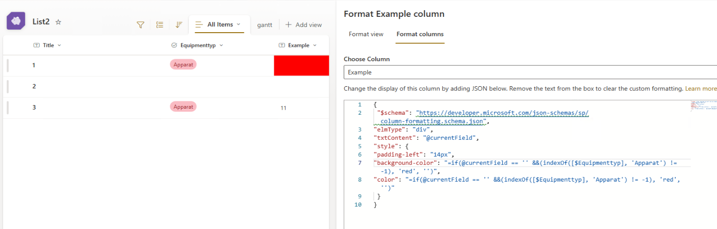Click the sort icon in toolbar
This screenshot has height=229, width=717.
[x=178, y=24]
